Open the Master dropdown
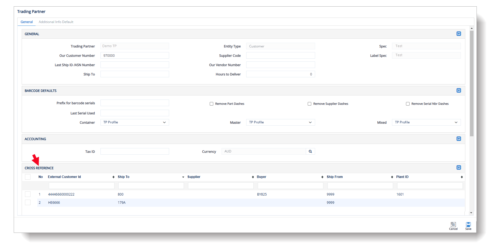Screen dimensions: 493x249 tap(281, 122)
